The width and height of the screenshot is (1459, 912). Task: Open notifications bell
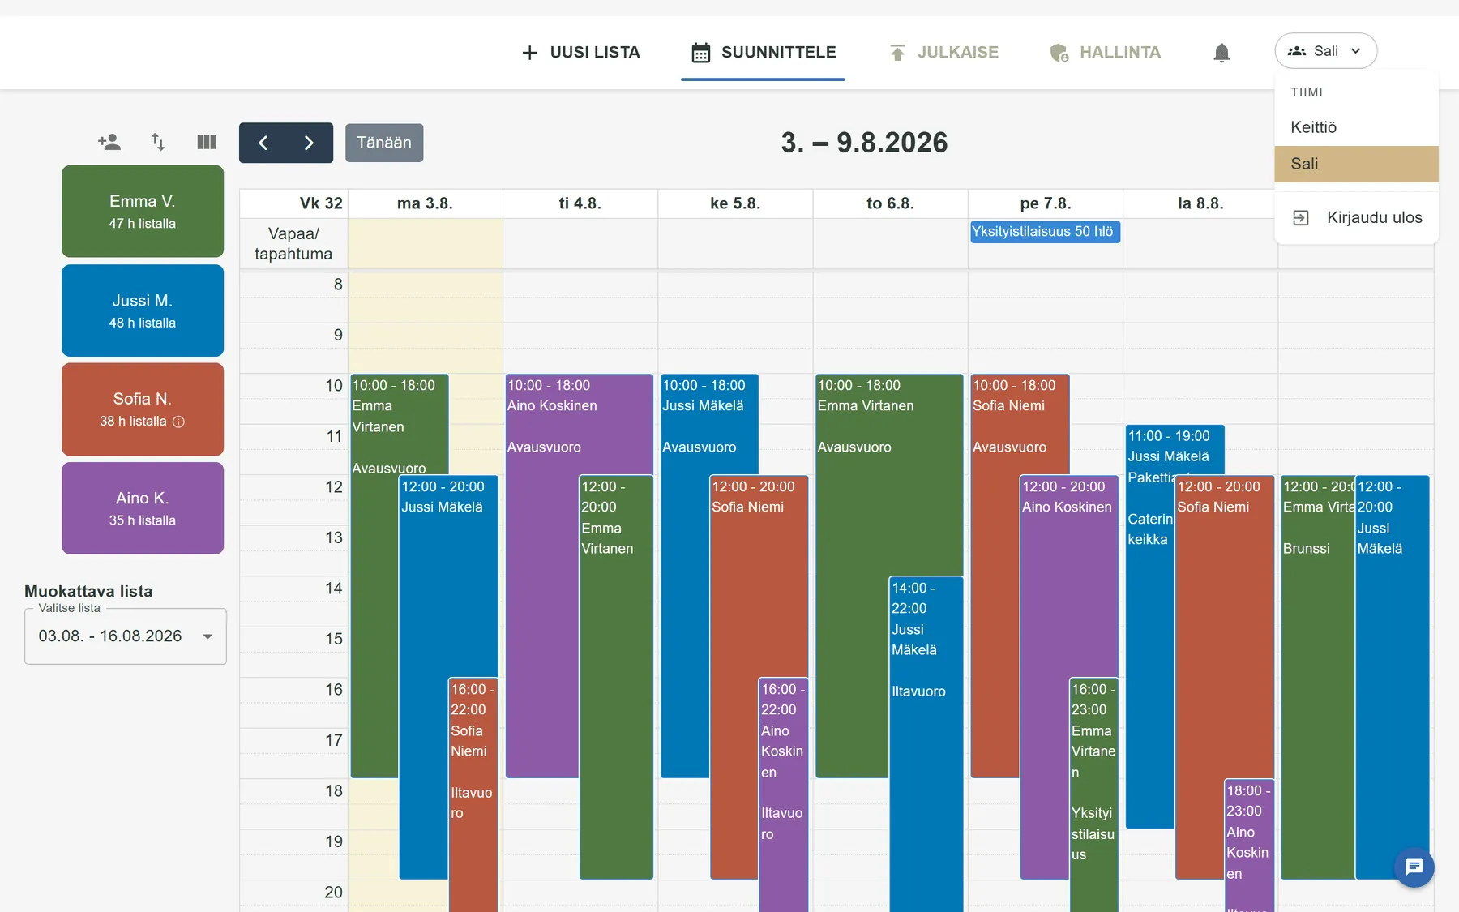click(x=1222, y=53)
